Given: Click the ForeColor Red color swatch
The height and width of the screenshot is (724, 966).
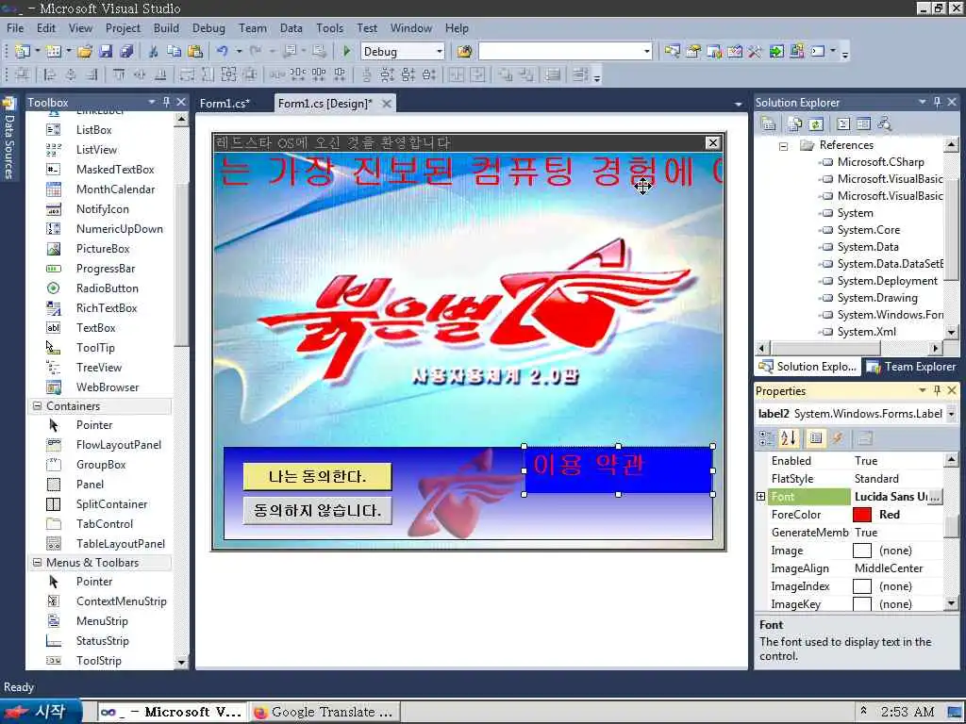Looking at the screenshot, I should [x=862, y=515].
